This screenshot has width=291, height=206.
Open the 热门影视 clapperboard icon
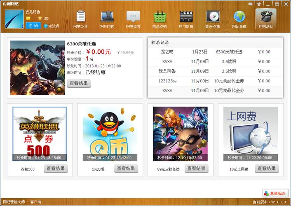coord(186,19)
